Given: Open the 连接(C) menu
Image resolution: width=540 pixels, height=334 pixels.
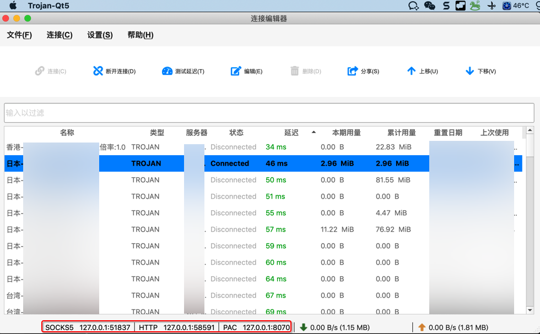Looking at the screenshot, I should click(60, 35).
